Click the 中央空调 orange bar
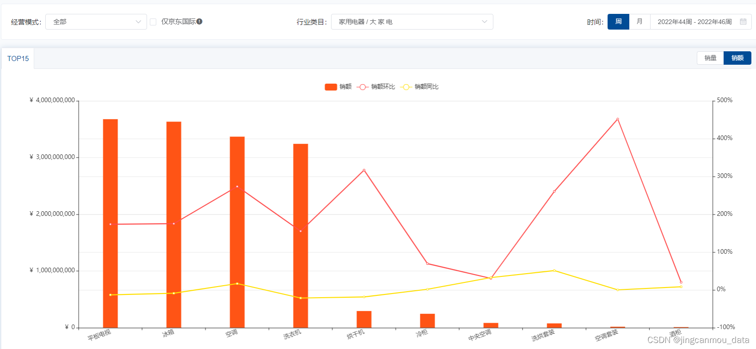The height and width of the screenshot is (349, 756). click(x=491, y=325)
